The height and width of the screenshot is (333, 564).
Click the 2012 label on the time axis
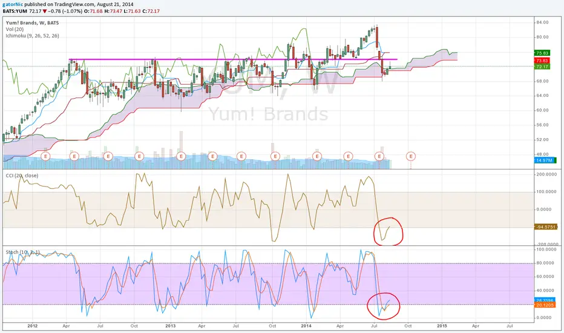click(33, 326)
